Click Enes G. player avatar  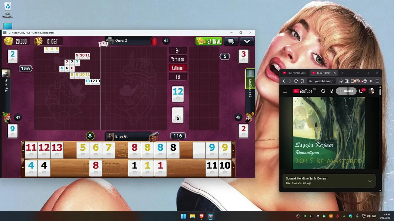[x=110, y=136]
